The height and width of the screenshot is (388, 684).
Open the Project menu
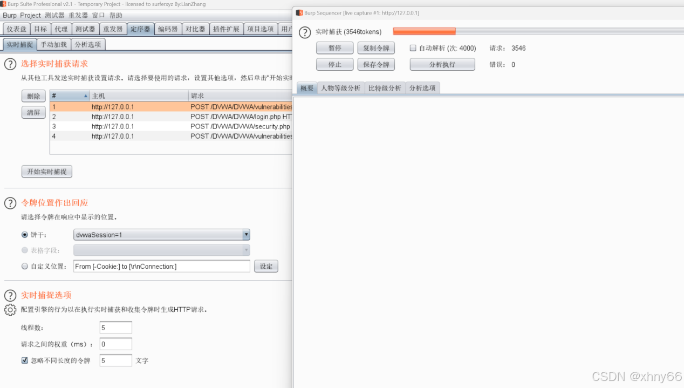(x=30, y=15)
